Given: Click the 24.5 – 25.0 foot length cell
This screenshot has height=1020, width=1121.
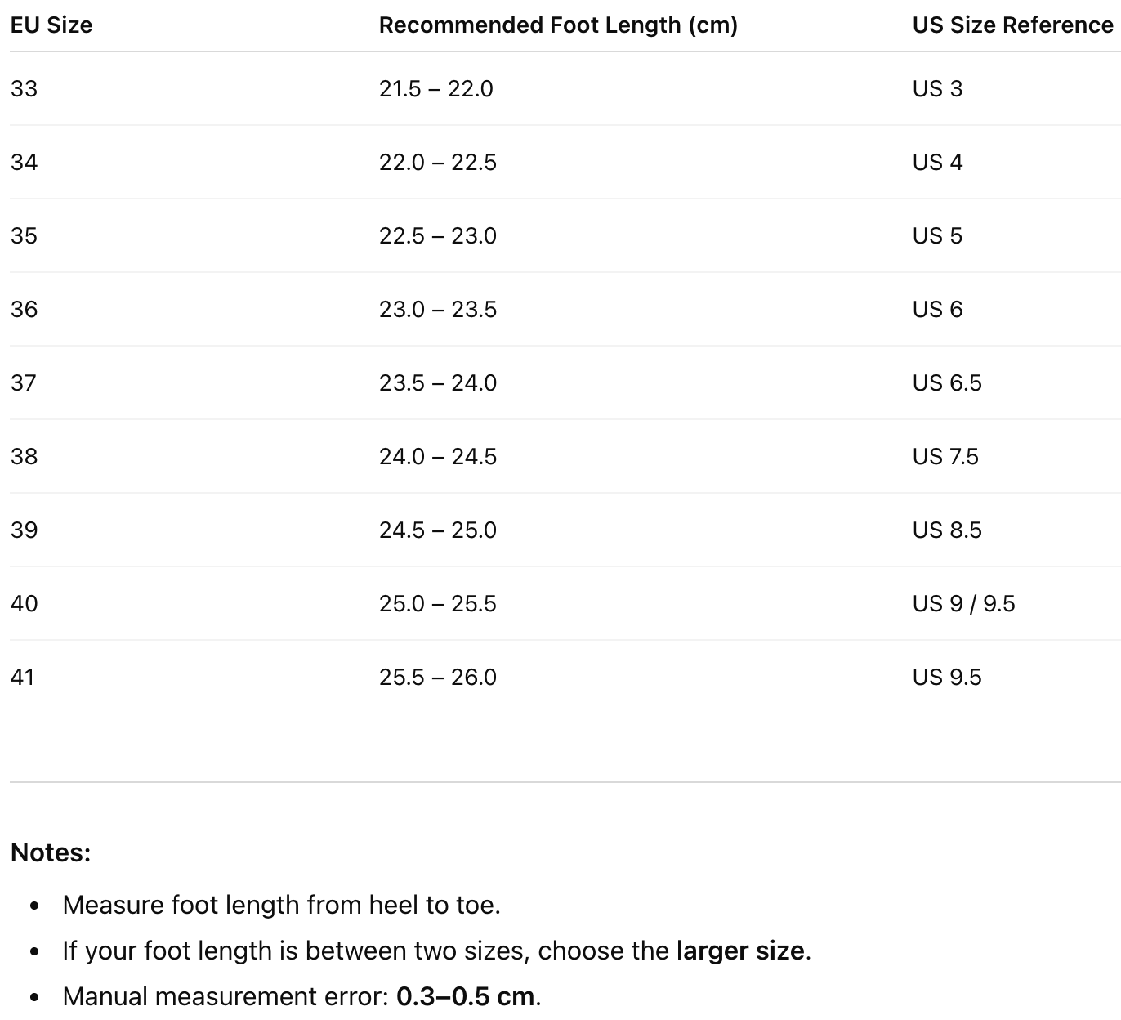Looking at the screenshot, I should tap(437, 530).
